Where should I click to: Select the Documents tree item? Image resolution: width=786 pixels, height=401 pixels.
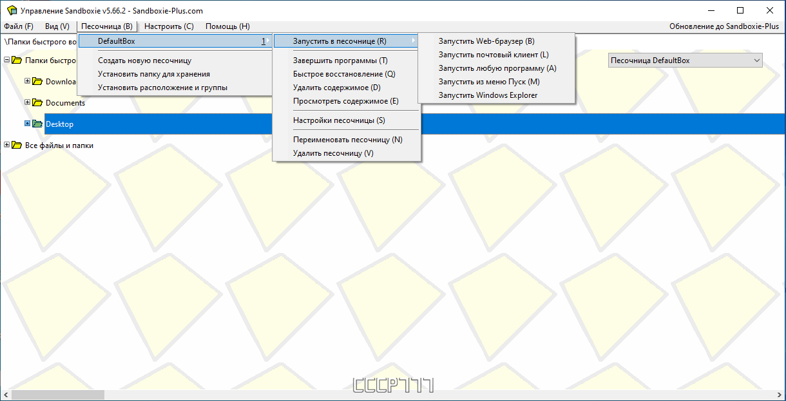click(65, 103)
